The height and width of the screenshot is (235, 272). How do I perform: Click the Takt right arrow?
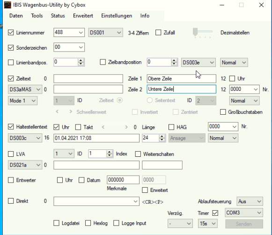(x=126, y=127)
